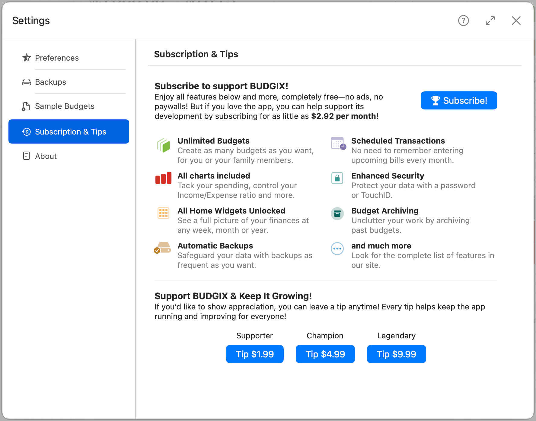This screenshot has height=421, width=536.
Task: Click the 'Automatic Backups' heading
Action: 215,246
